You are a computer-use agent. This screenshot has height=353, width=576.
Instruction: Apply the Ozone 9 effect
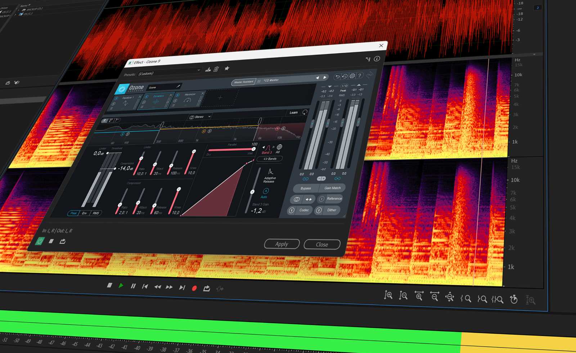click(x=282, y=244)
